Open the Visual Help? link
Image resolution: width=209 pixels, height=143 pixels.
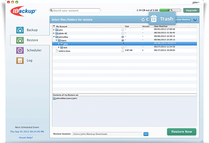(26, 137)
